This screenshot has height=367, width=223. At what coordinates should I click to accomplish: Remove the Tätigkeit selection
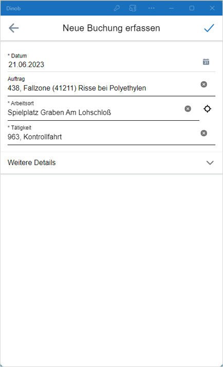[204, 133]
